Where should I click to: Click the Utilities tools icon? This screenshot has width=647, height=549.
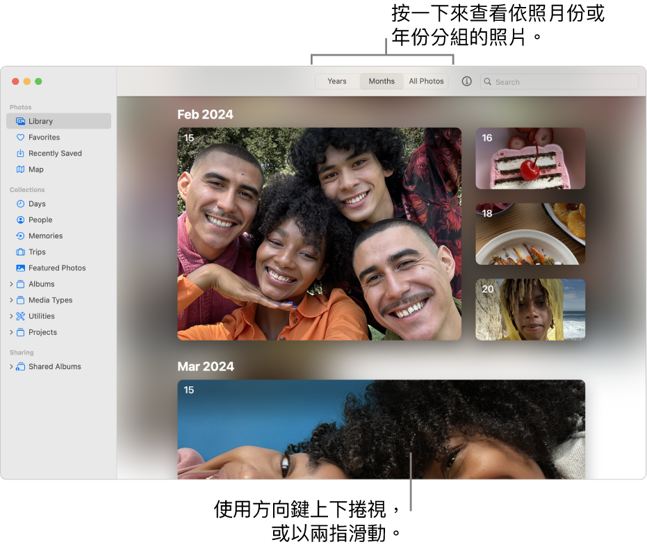[x=20, y=316]
